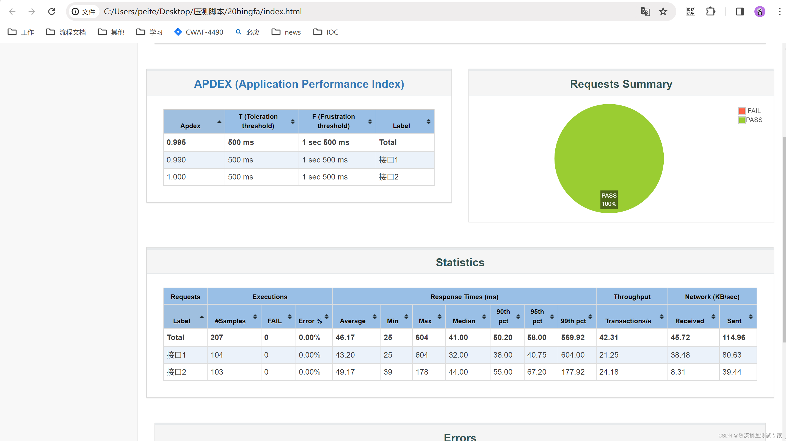Open the profile avatar menu
The height and width of the screenshot is (441, 786).
[x=760, y=12]
